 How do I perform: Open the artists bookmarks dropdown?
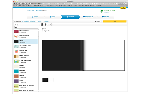coord(24,6)
